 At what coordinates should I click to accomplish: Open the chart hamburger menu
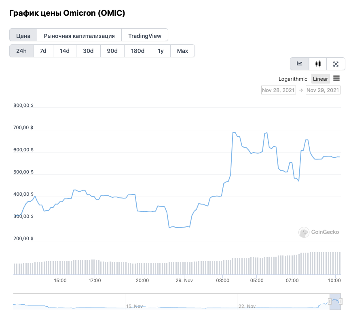[x=336, y=78]
